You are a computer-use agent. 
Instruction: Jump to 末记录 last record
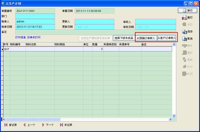66,125
